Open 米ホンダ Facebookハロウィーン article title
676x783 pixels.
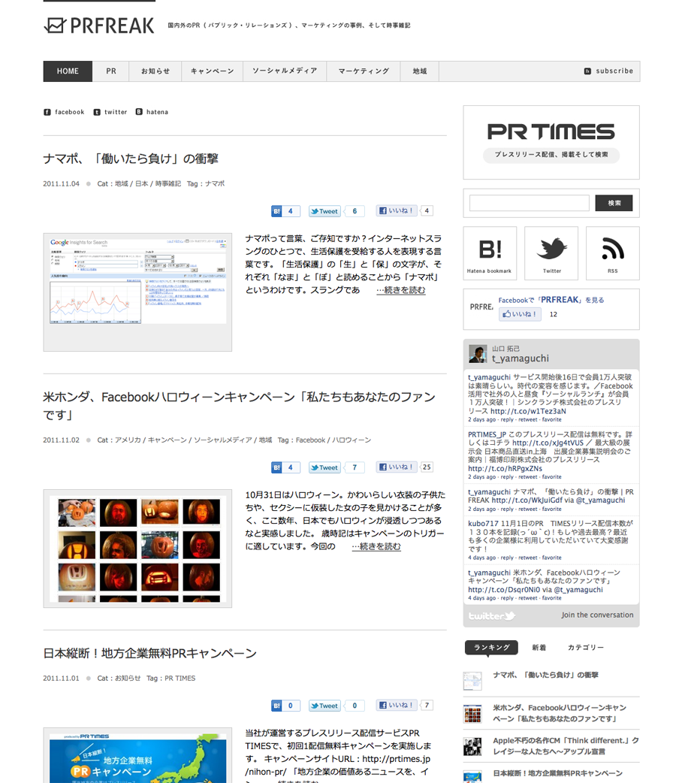239,406
